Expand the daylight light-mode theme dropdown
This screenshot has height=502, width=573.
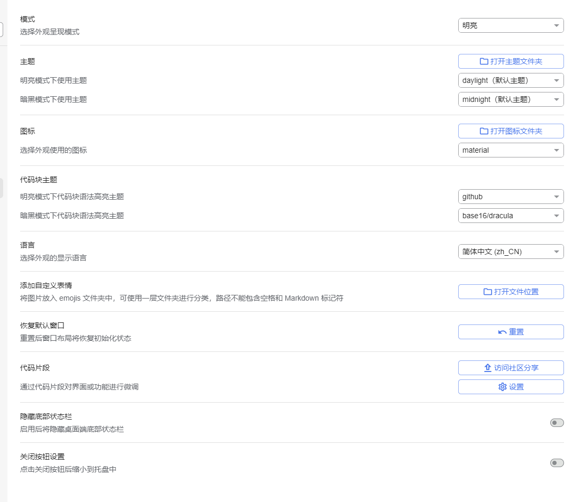point(511,80)
